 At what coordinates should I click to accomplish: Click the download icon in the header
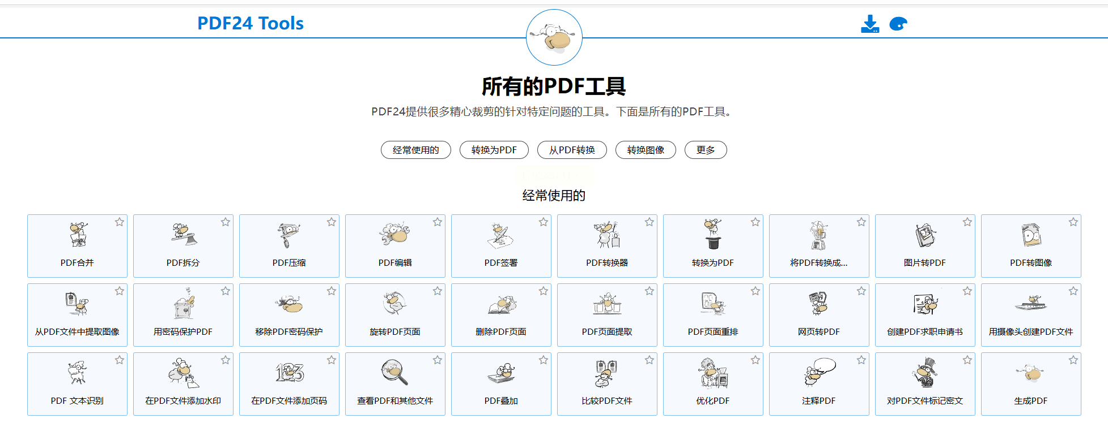pos(870,24)
